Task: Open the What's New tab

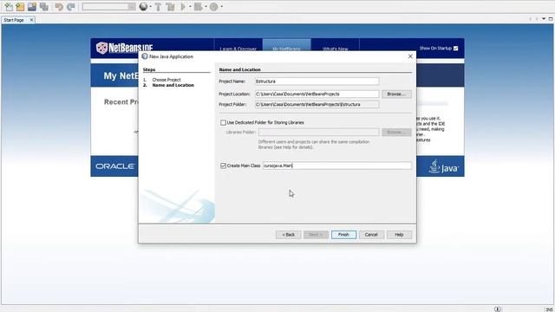Action: point(336,49)
